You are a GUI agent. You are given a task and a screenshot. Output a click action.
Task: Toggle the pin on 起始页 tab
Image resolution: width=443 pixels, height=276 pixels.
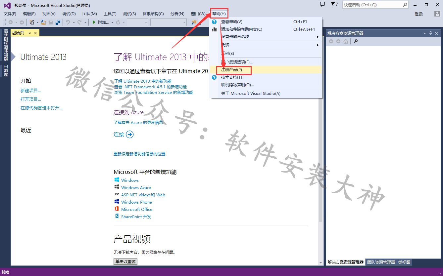coord(29,33)
